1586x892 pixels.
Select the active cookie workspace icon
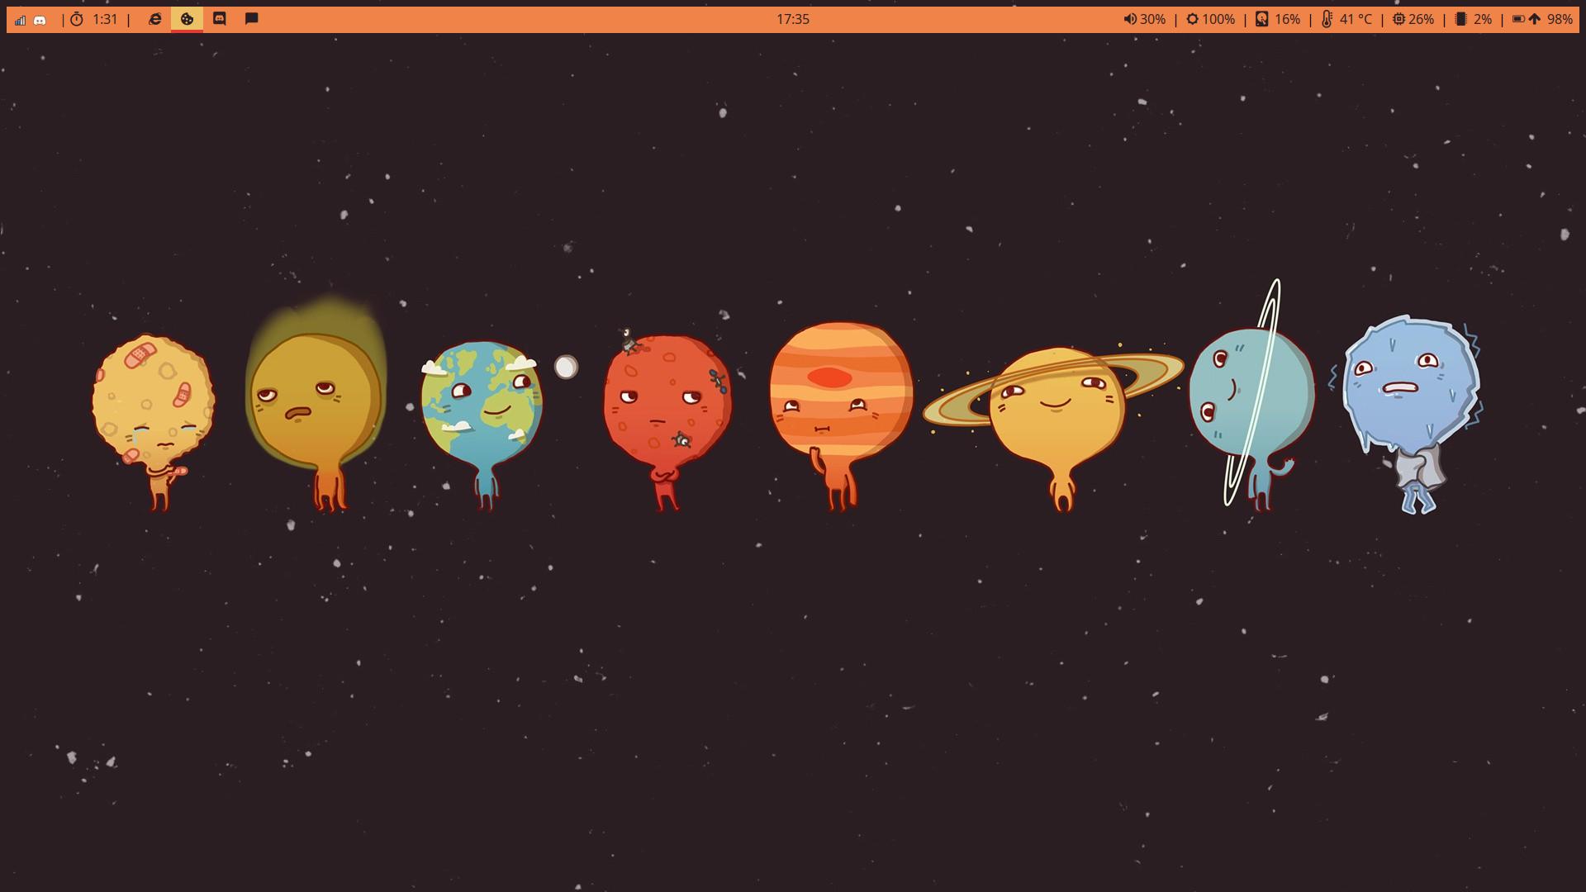187,19
